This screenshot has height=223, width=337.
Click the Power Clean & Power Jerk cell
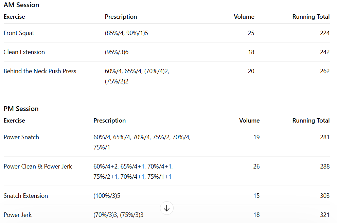pyautogui.click(x=38, y=166)
